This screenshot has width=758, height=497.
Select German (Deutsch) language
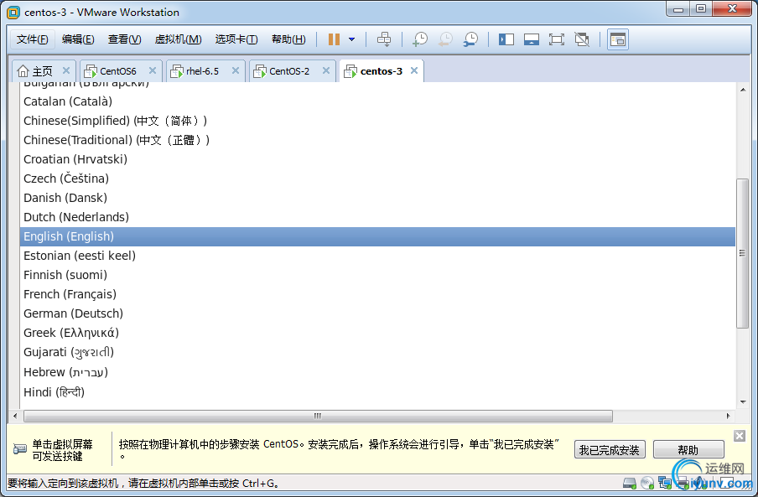(377, 314)
